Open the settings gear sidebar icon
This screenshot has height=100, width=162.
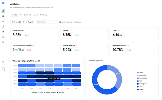3,62
